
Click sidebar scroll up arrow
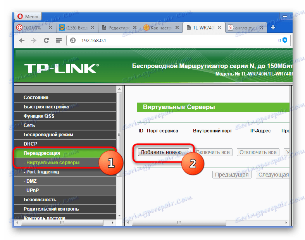(x=119, y=89)
